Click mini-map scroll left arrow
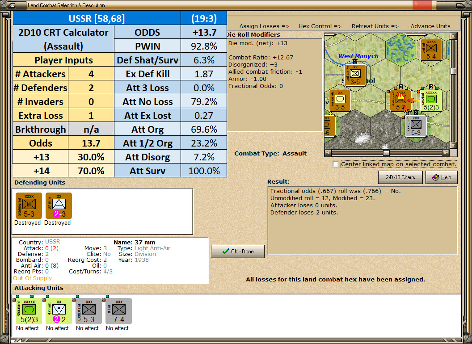The image size is (472, 344). pos(328,153)
